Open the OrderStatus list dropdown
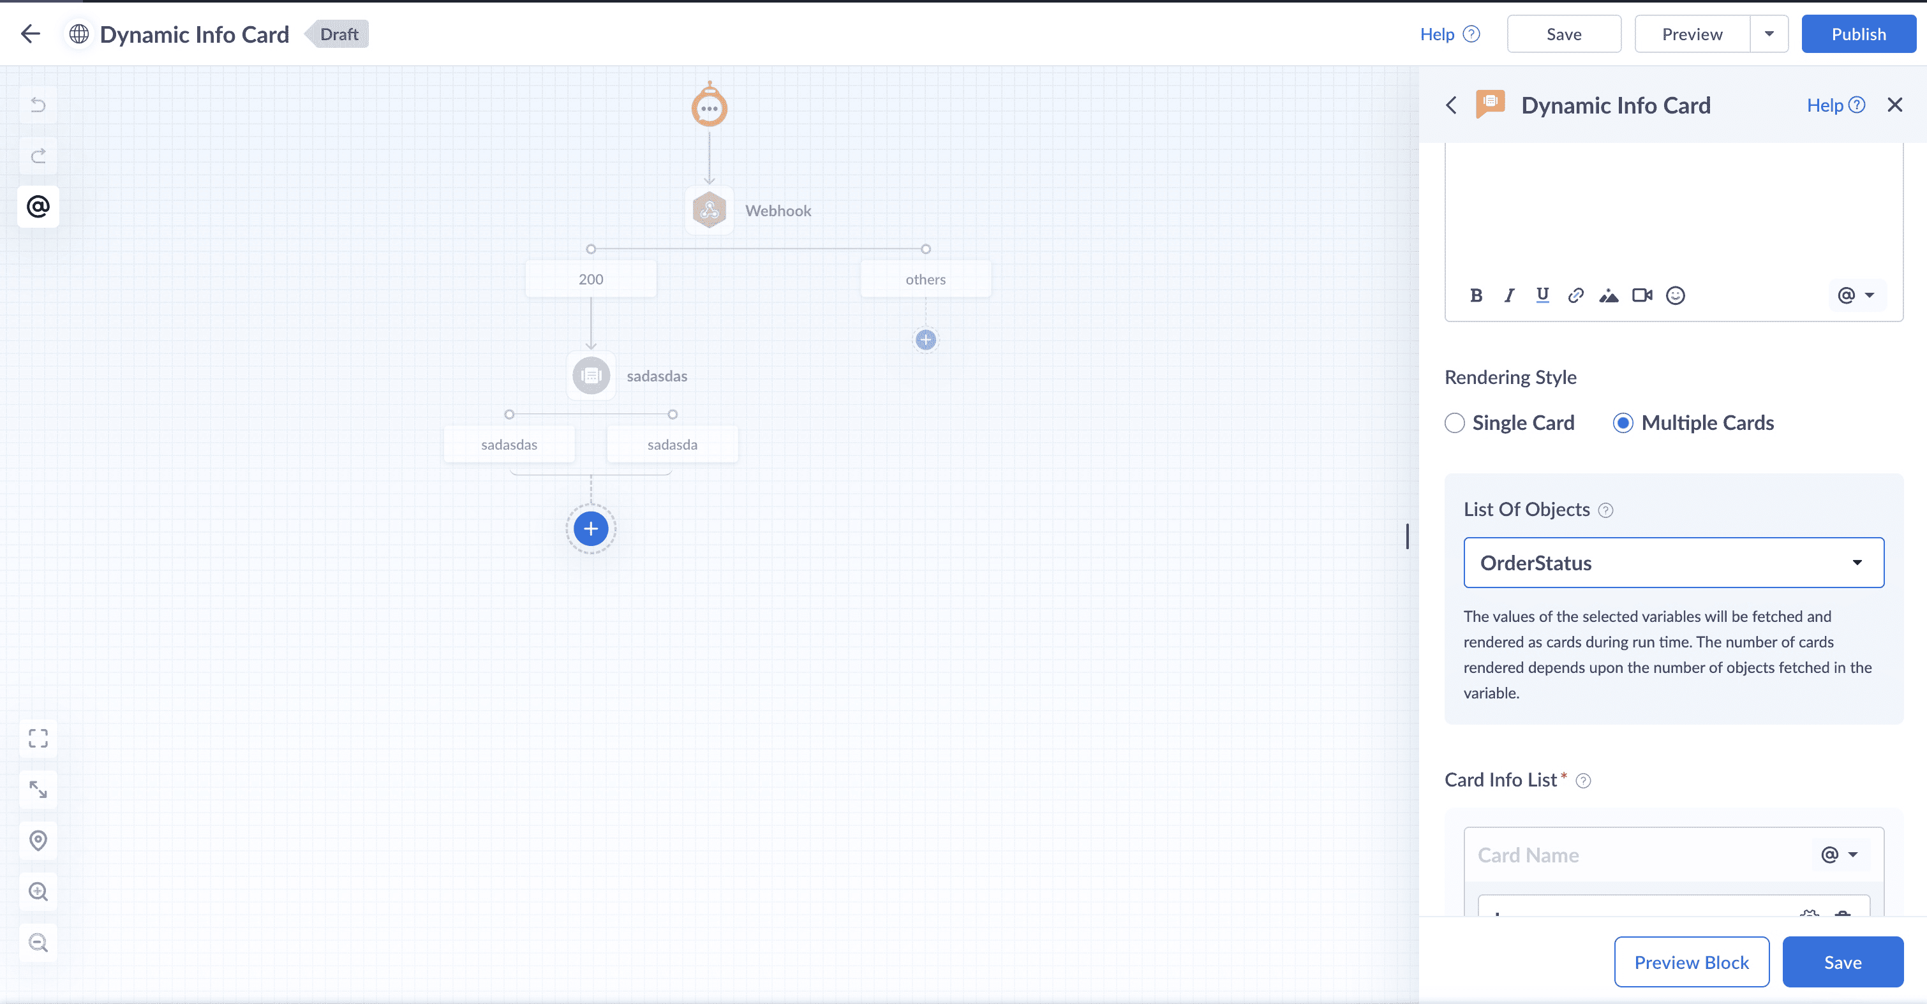 (x=1674, y=563)
